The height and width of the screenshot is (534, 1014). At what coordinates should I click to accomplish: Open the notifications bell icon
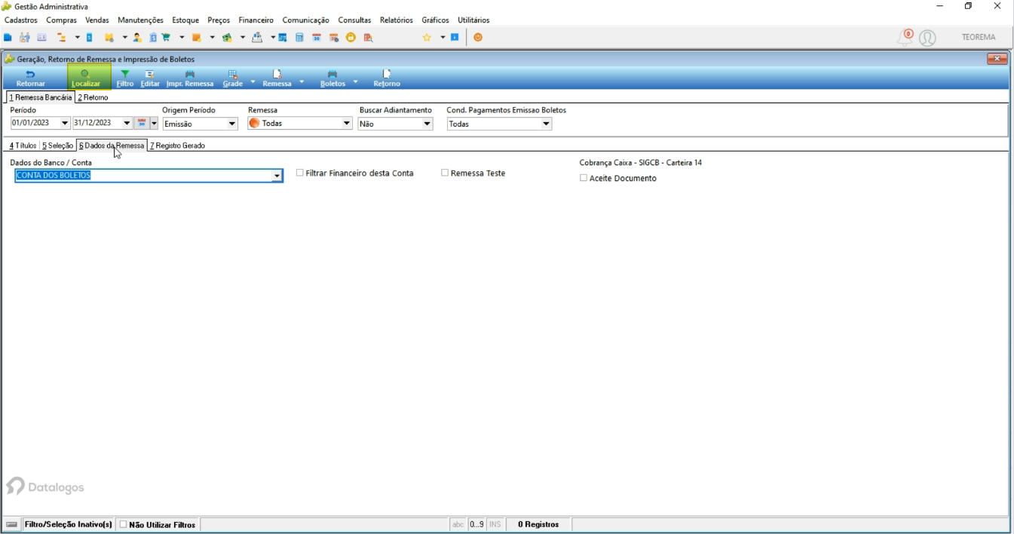905,37
